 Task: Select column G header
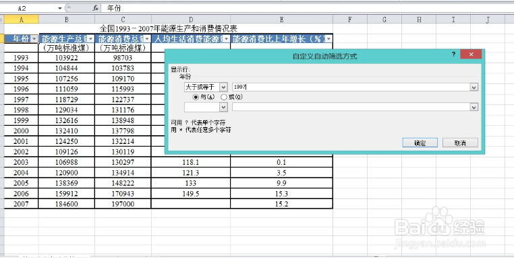tap(384, 20)
